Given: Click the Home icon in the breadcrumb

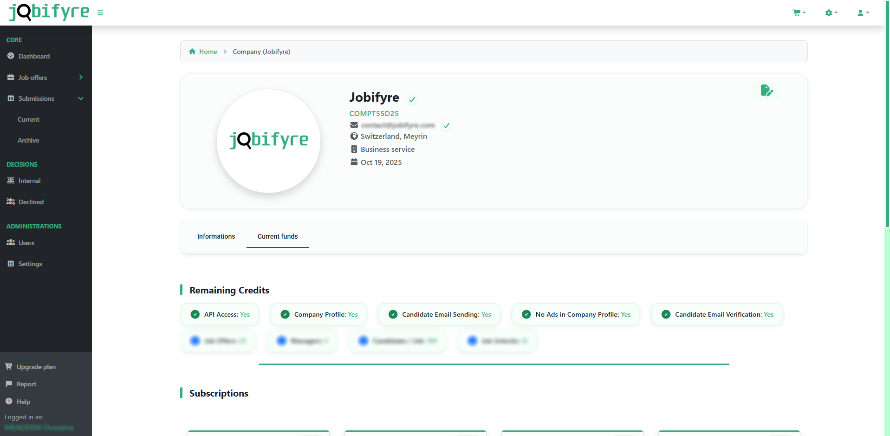Looking at the screenshot, I should (192, 51).
